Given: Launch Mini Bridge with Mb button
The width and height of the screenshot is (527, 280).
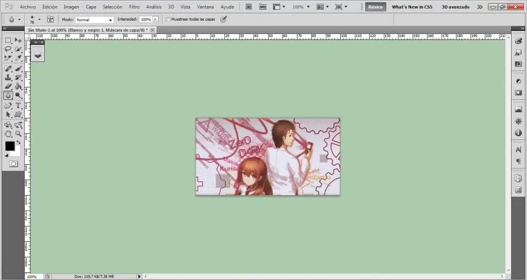Looking at the screenshot, I should tap(262, 7).
